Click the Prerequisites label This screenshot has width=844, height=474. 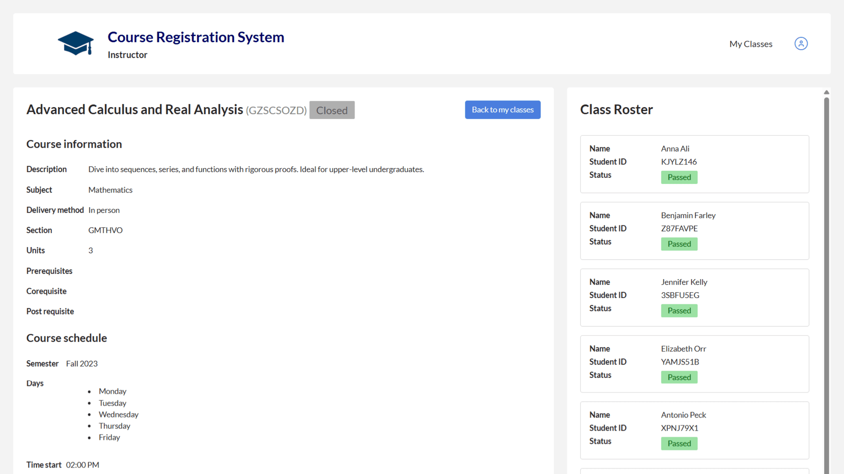pos(49,270)
